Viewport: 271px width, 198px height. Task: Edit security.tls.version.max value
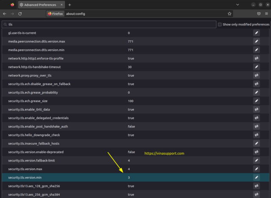[x=257, y=169]
